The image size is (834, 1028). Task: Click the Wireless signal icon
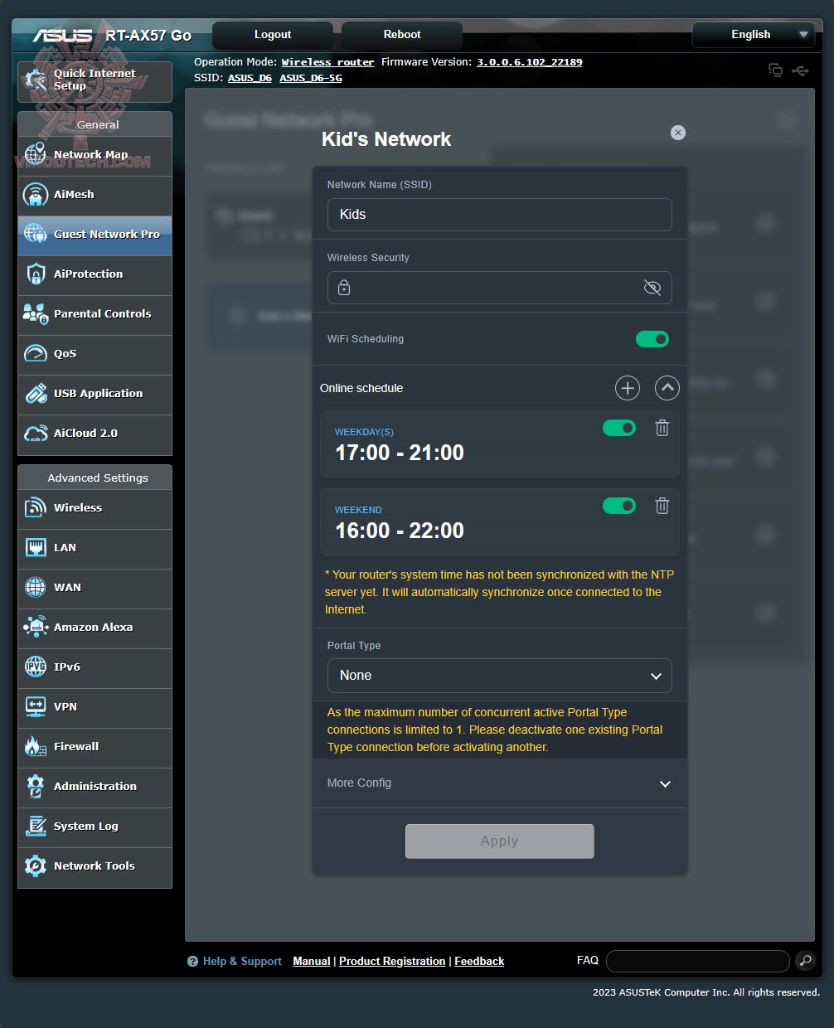coord(35,507)
